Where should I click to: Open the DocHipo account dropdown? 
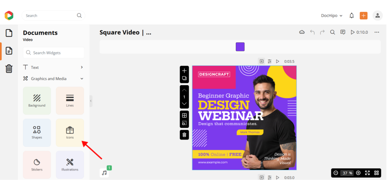(x=332, y=16)
